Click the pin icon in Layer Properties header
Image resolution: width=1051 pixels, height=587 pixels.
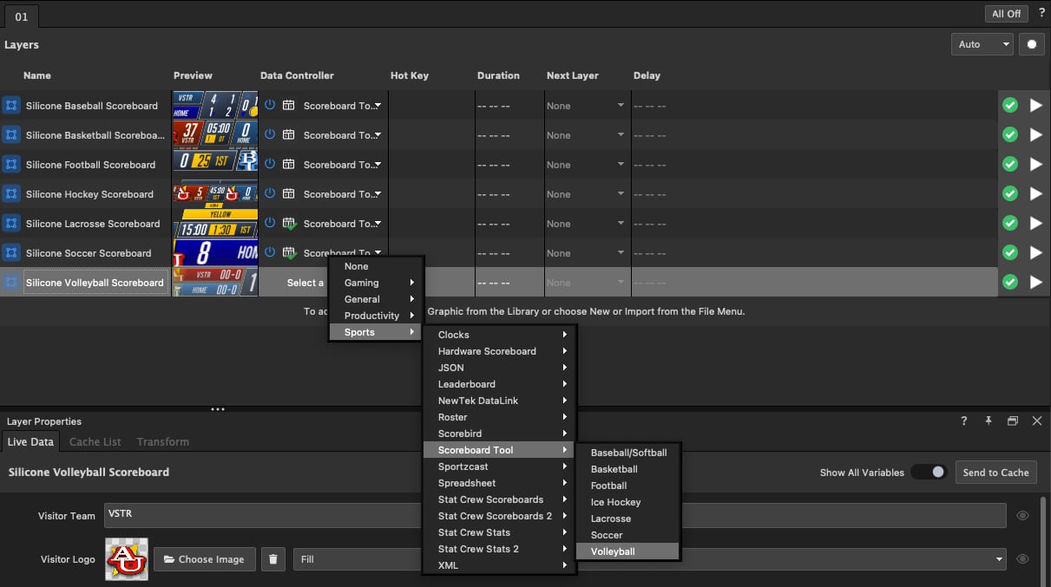(x=988, y=421)
